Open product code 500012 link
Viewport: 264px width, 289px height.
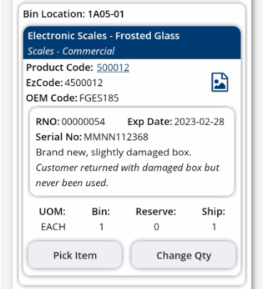[x=113, y=67]
